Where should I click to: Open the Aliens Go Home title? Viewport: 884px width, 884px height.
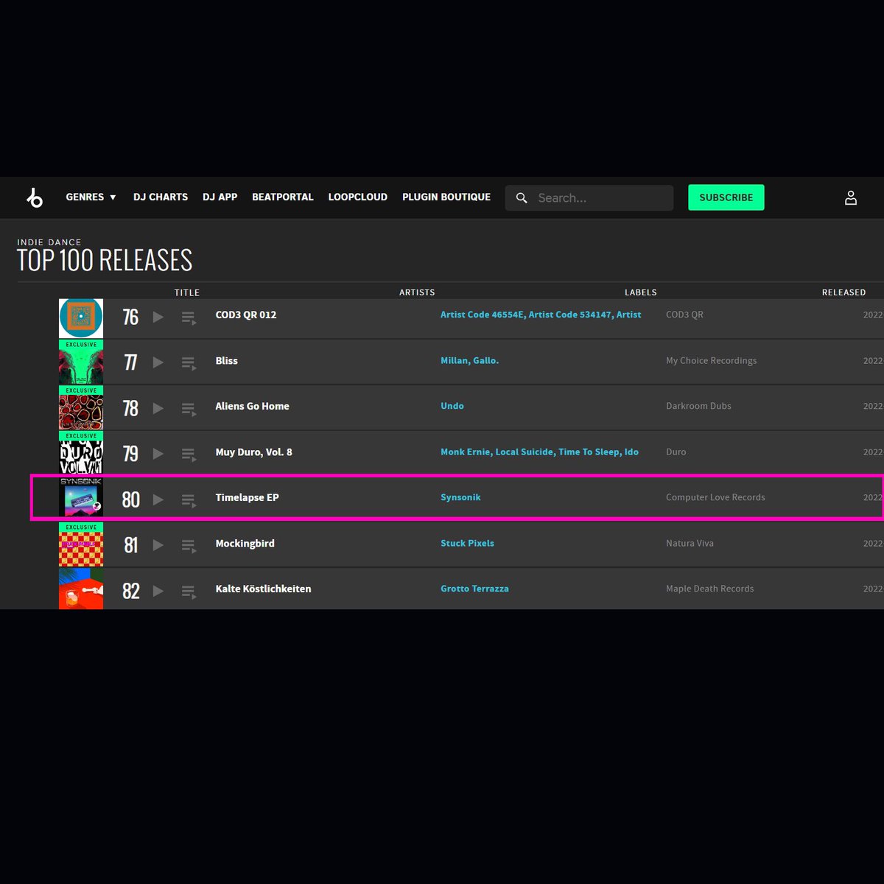(252, 406)
